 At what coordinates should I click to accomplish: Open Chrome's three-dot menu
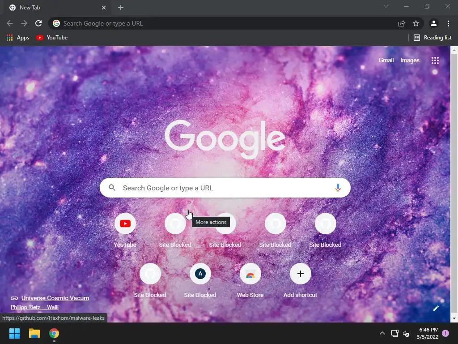tap(448, 23)
